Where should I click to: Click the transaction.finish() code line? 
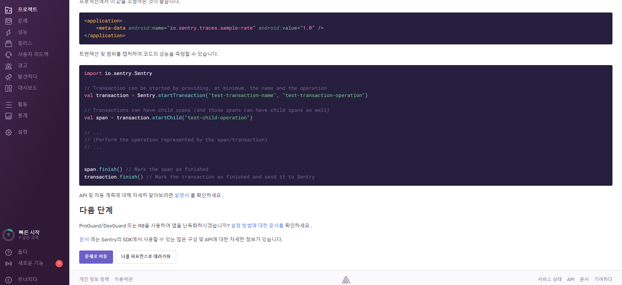(199, 177)
